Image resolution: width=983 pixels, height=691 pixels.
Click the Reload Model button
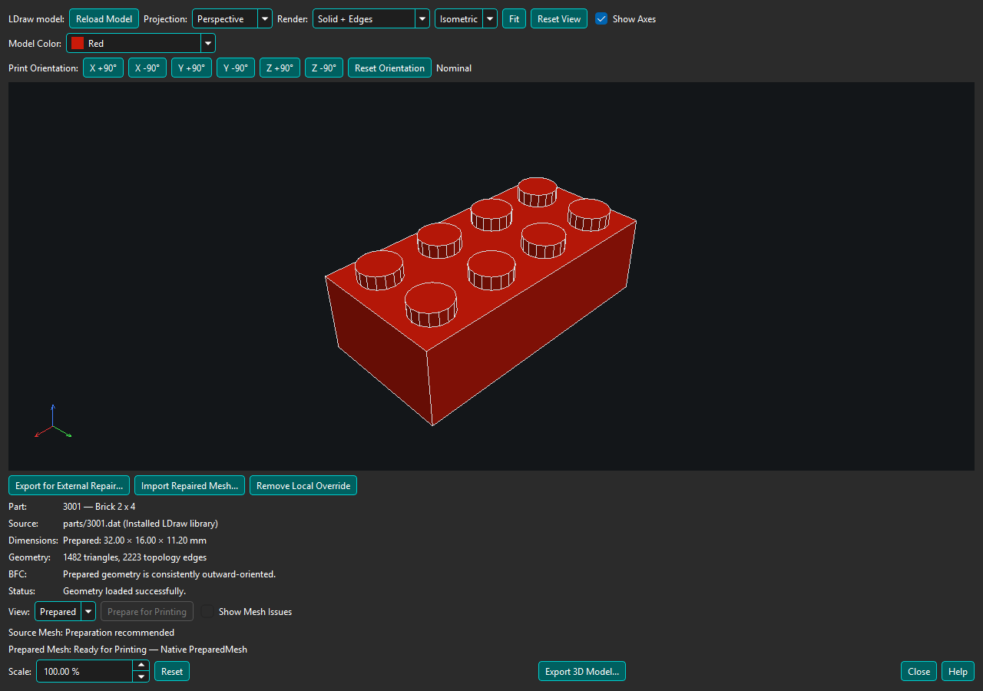[104, 18]
